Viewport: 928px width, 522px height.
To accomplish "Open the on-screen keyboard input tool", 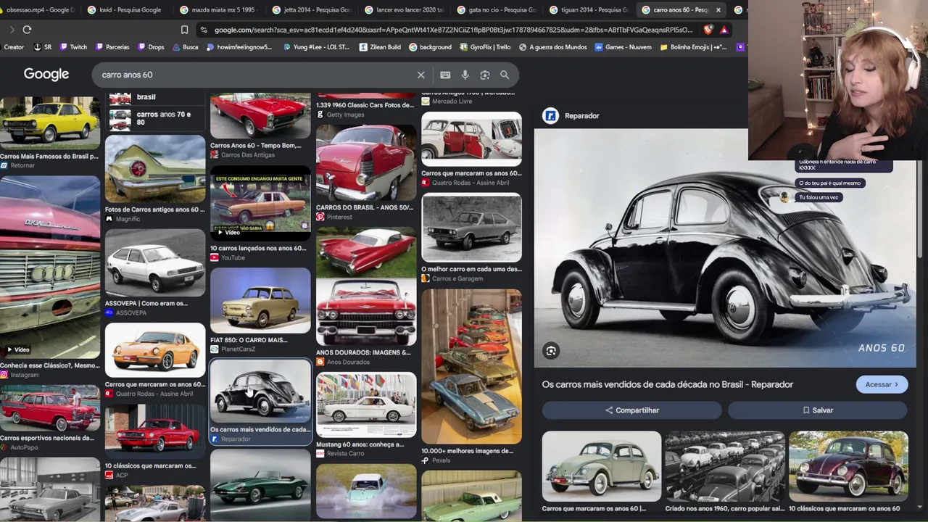I will (445, 75).
